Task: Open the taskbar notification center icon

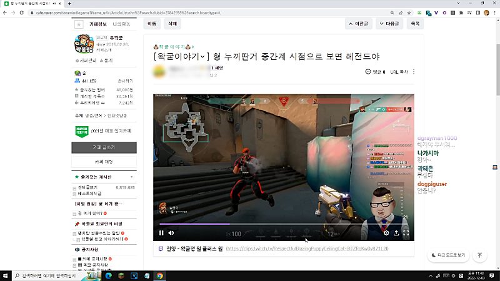Action: pos(492,275)
